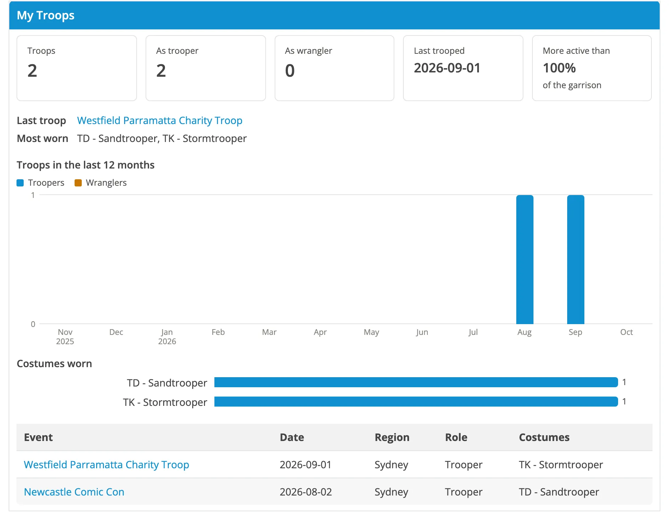
Task: Select the Last trooped 2026-09-01 card
Action: pyautogui.click(x=463, y=68)
